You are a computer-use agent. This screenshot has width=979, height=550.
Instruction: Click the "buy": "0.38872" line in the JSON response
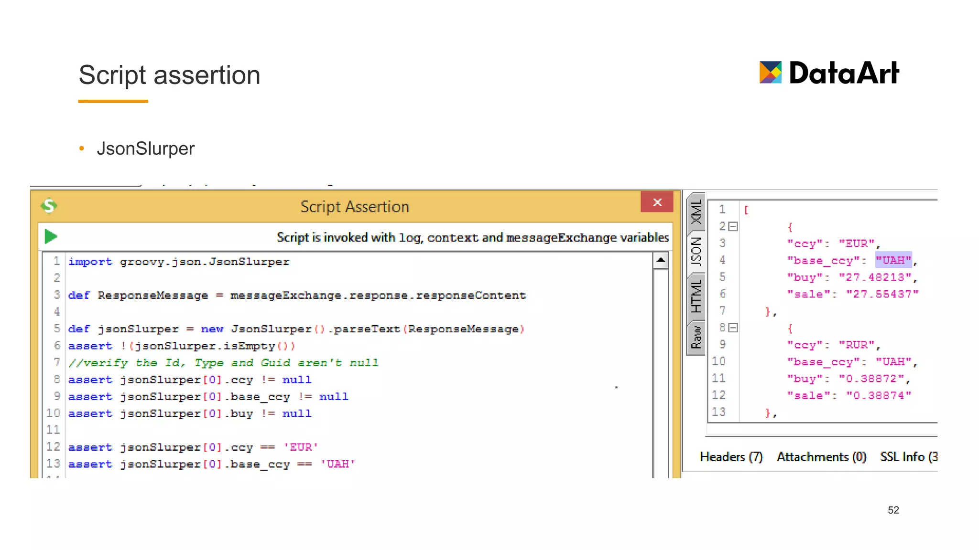point(848,379)
